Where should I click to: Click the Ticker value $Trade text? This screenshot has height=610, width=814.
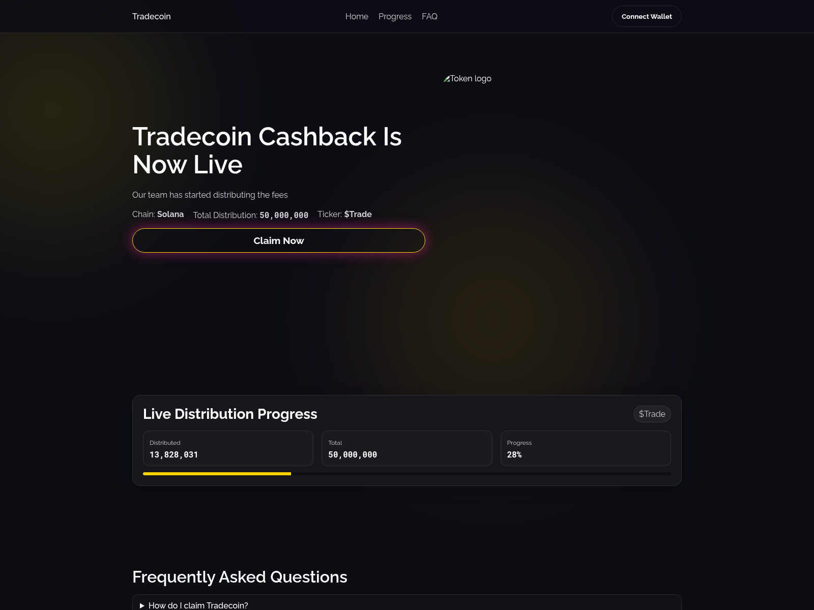click(x=358, y=214)
